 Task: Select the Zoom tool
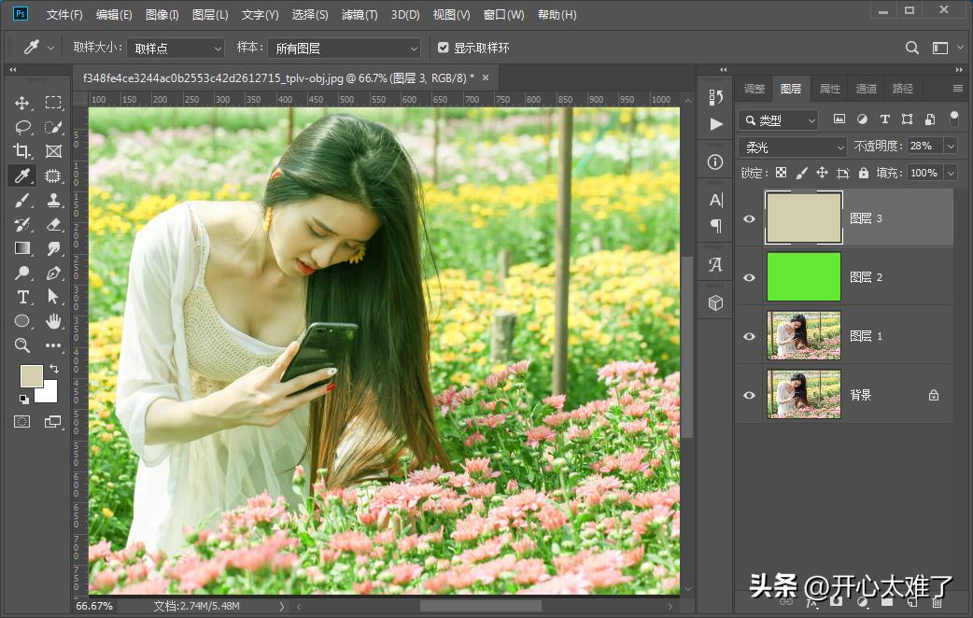tap(23, 345)
